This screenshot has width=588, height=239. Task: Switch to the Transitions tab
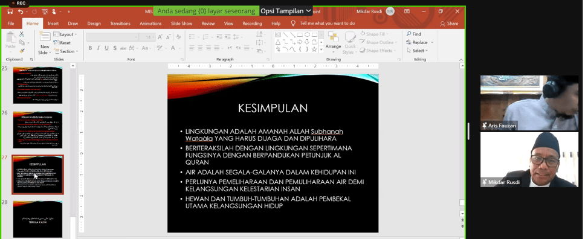tap(120, 24)
